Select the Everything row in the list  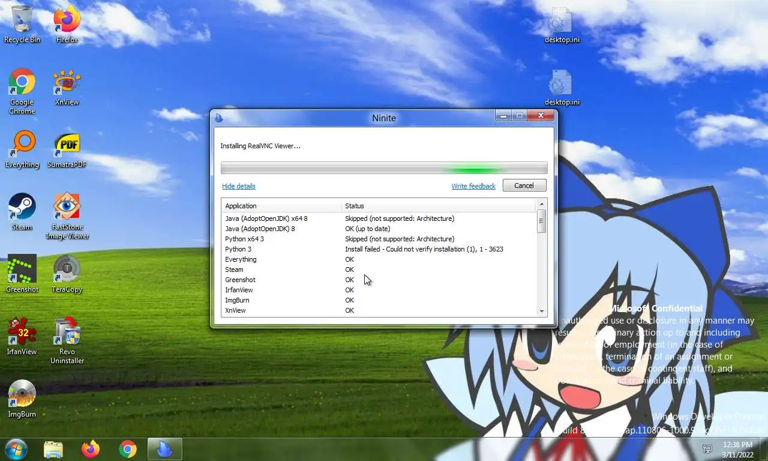pos(379,259)
